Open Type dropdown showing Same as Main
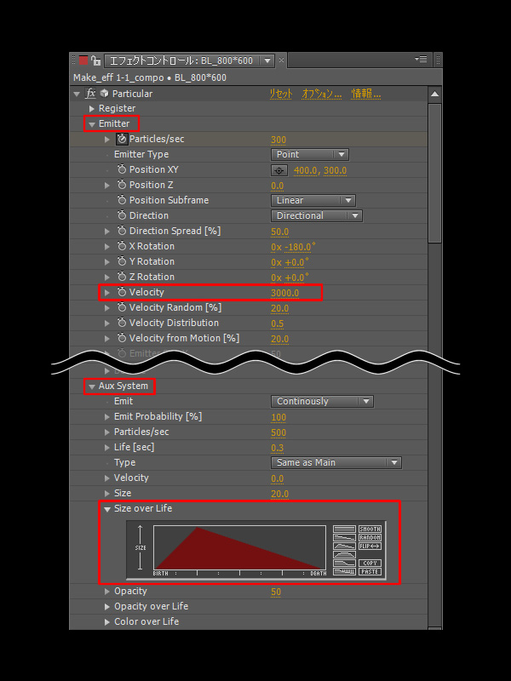This screenshot has width=511, height=681. pyautogui.click(x=336, y=462)
